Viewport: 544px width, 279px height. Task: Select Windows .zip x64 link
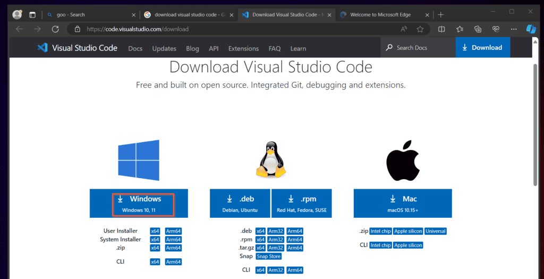pyautogui.click(x=155, y=248)
